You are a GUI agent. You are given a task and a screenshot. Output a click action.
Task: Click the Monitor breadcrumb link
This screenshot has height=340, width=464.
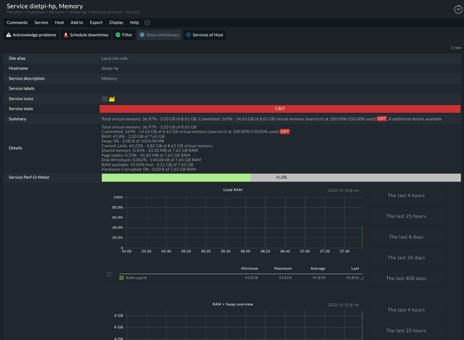14,12
